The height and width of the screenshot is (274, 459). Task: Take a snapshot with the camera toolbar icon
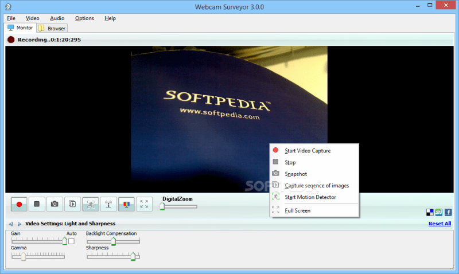55,204
